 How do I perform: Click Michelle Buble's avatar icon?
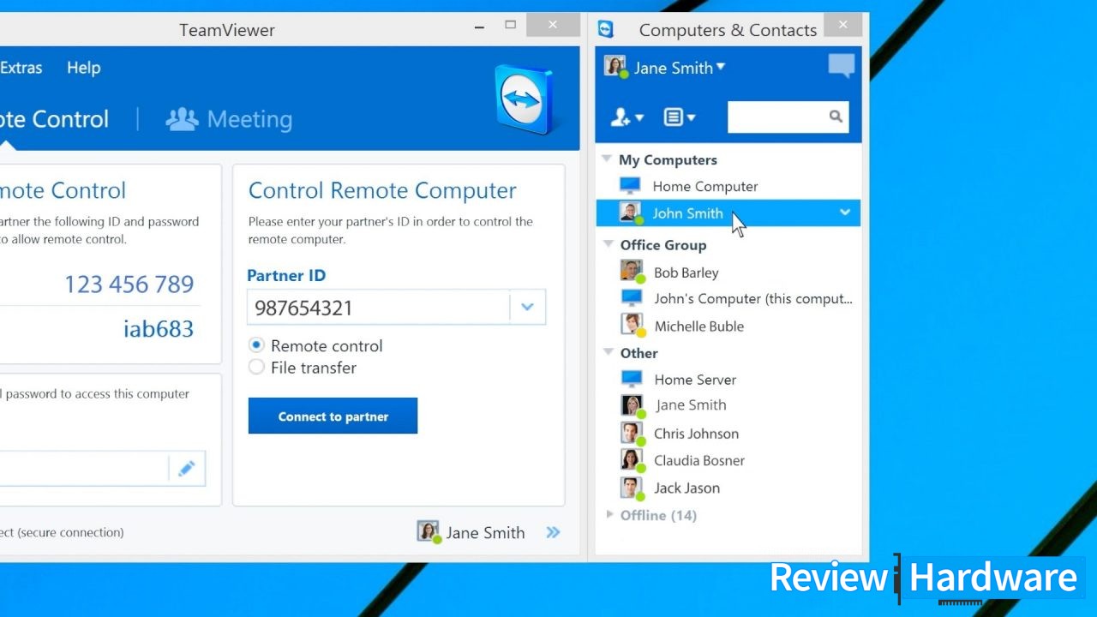point(632,325)
